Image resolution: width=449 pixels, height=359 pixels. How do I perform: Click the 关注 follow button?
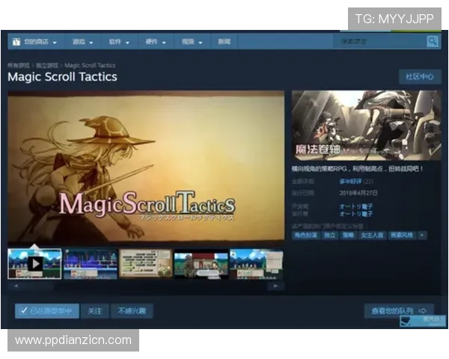[95, 311]
